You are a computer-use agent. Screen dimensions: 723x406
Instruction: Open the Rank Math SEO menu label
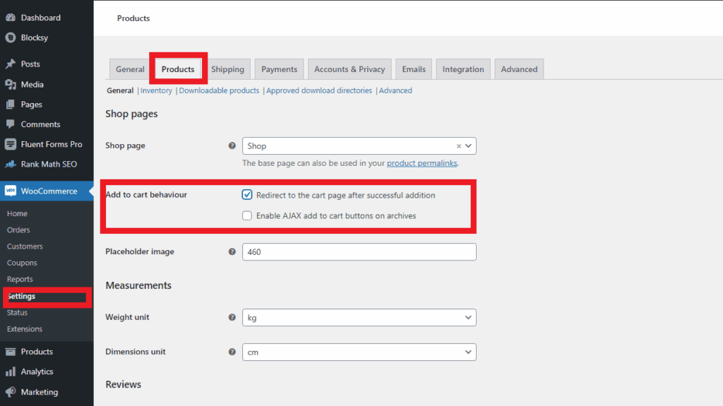pos(49,164)
